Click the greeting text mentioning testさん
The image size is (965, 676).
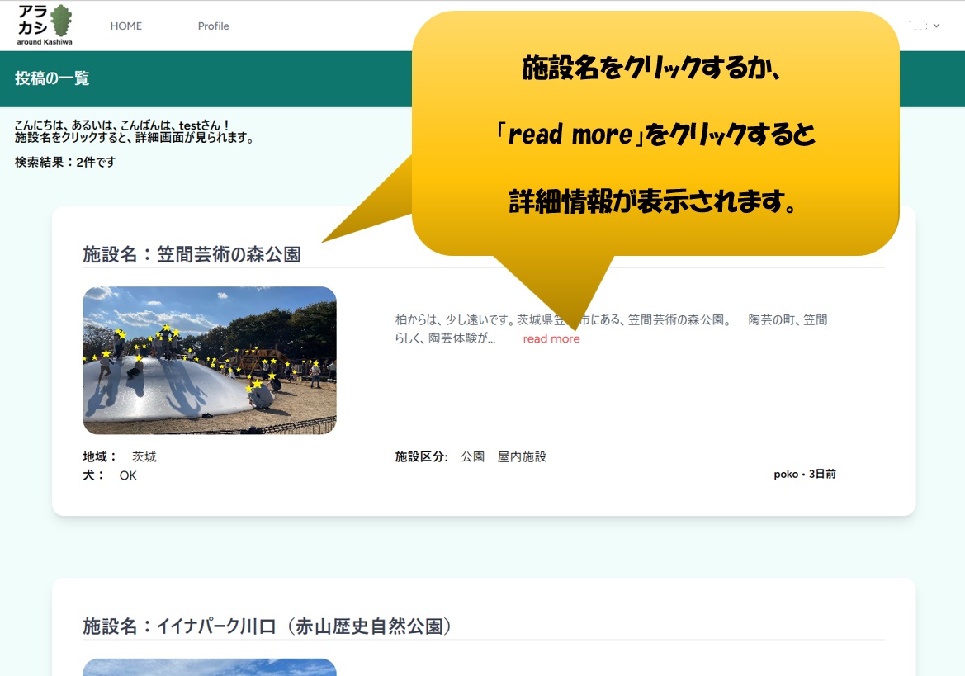click(x=121, y=125)
